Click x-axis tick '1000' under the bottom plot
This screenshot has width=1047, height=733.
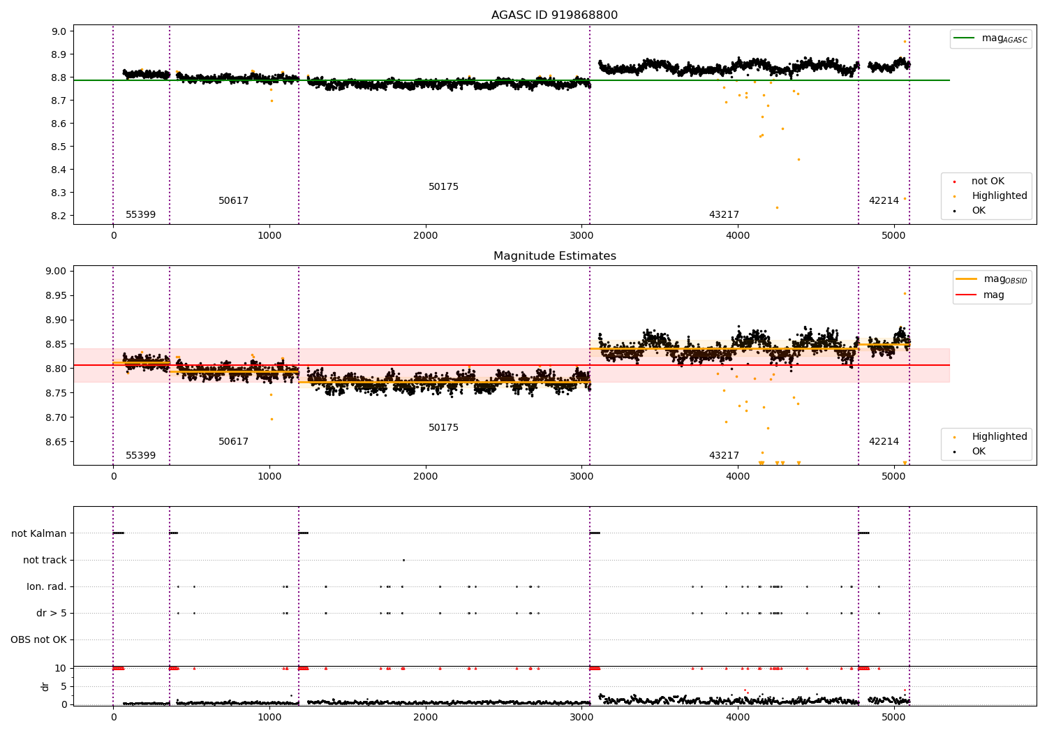click(x=269, y=717)
